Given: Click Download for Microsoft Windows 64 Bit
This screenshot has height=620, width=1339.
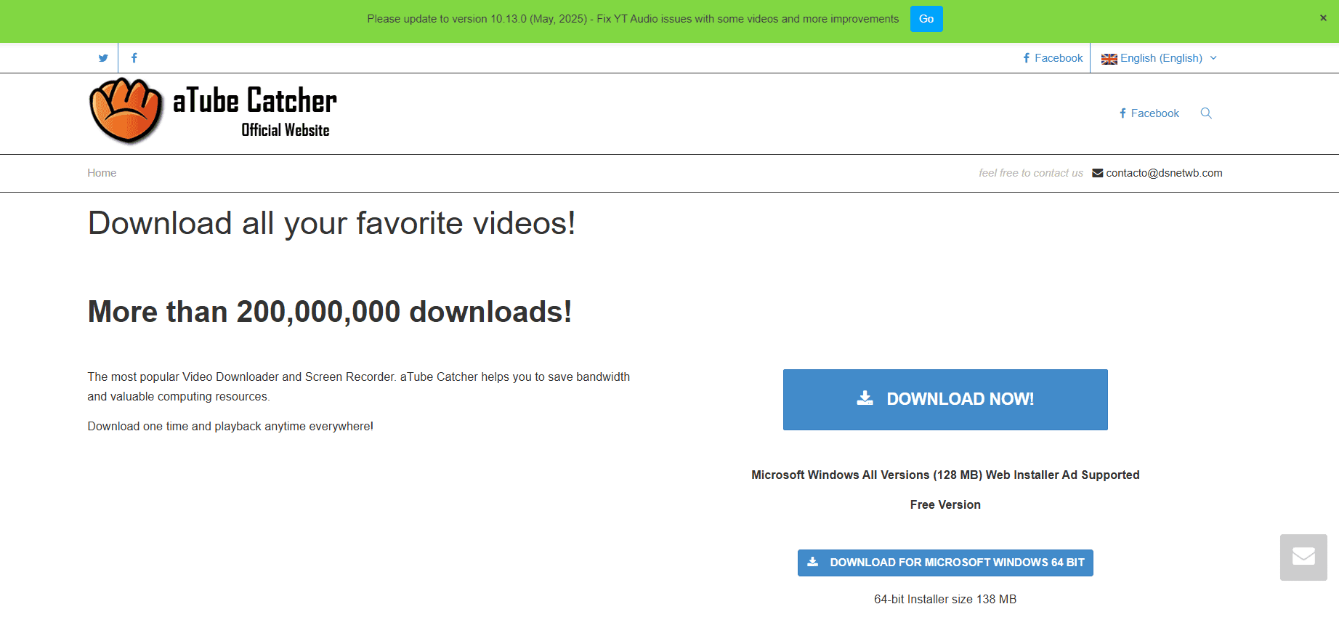Looking at the screenshot, I should coord(956,563).
